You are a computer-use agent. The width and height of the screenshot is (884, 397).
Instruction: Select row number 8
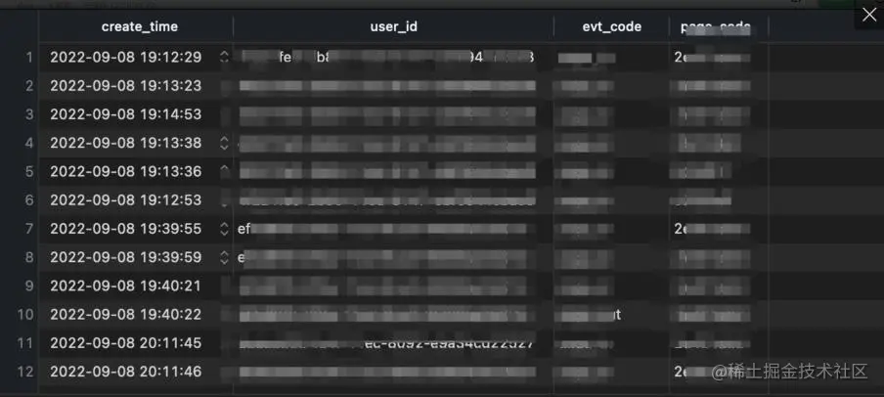pos(29,257)
